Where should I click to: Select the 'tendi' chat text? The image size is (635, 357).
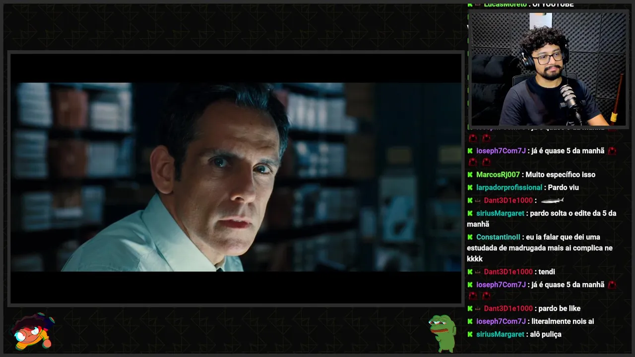tap(547, 272)
